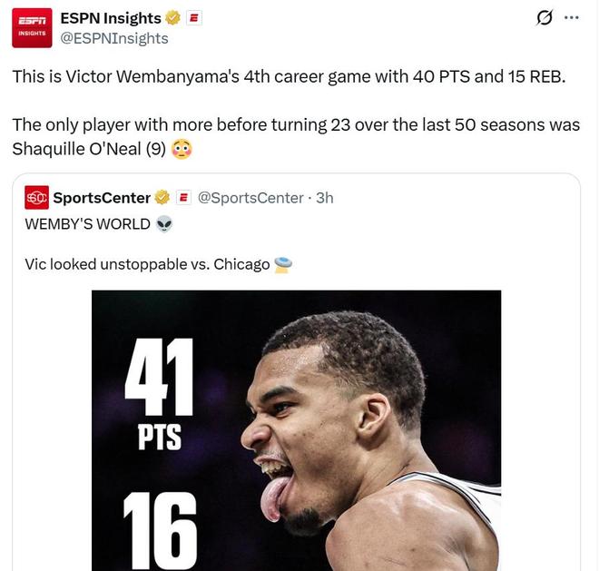Screen dimensions: 599x571
Task: Click the alien emoji after WEMBY'S WORLD
Action: 163,223
